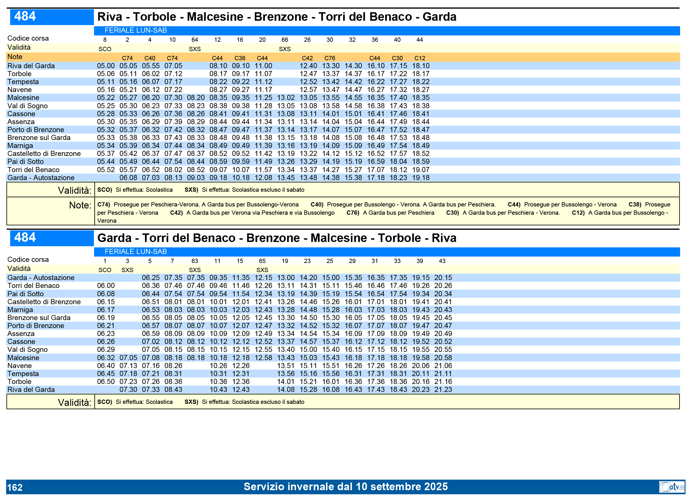Click the Garda - Torri del Benaco - Riva title

276,238
